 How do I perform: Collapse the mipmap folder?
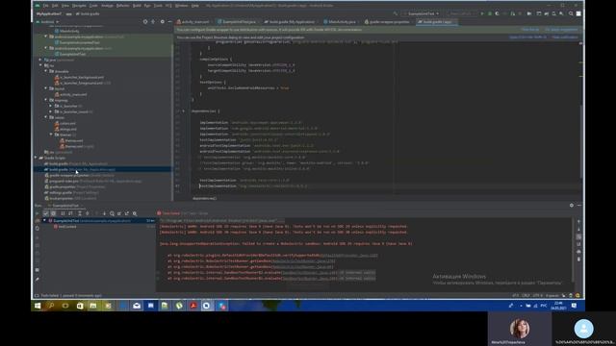coord(46,100)
